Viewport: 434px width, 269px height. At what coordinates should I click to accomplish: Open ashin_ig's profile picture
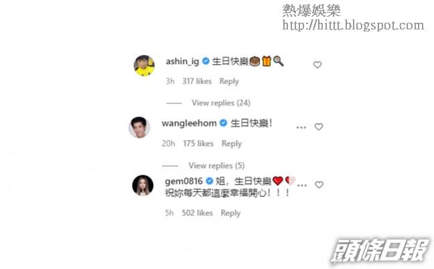click(x=144, y=66)
